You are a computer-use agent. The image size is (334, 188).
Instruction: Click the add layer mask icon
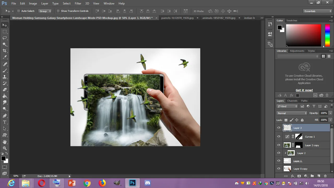point(299,176)
